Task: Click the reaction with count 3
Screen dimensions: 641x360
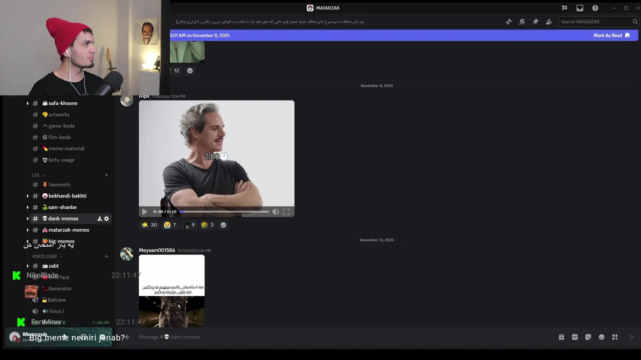Action: tap(207, 225)
